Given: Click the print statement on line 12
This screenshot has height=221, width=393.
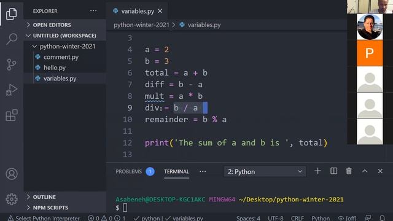Looking at the screenshot, I should pos(236,143).
